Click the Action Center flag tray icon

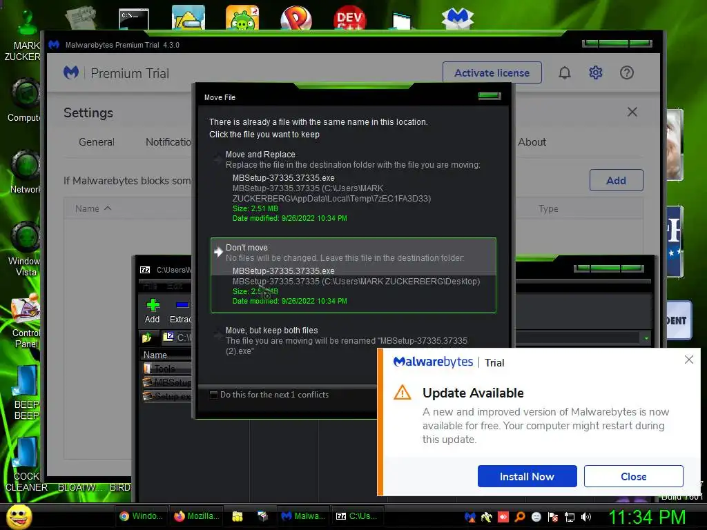(x=553, y=517)
